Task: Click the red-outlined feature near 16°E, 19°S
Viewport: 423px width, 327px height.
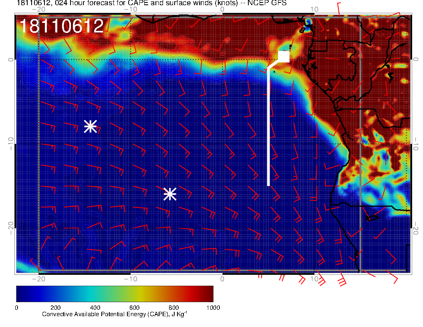Action: (x=373, y=218)
